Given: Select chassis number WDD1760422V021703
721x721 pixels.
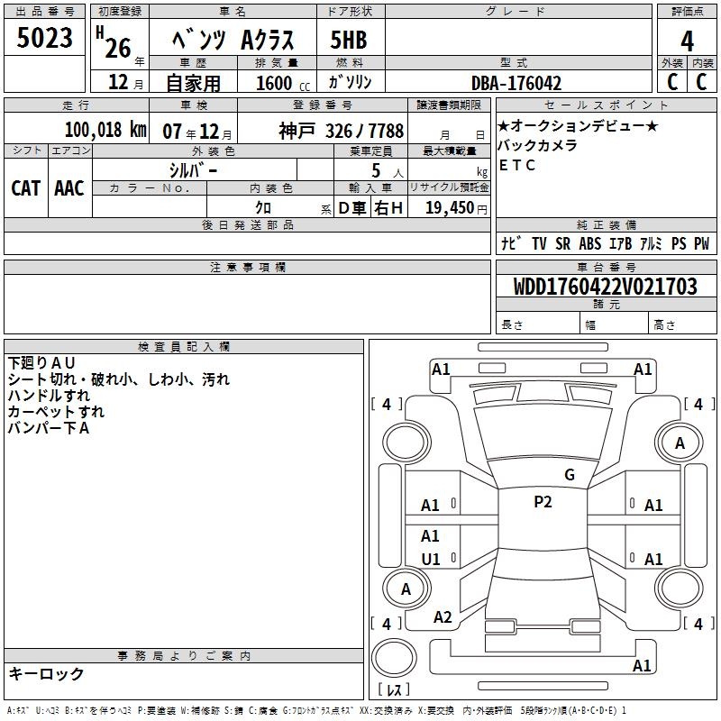Looking at the screenshot, I should 606,287.
